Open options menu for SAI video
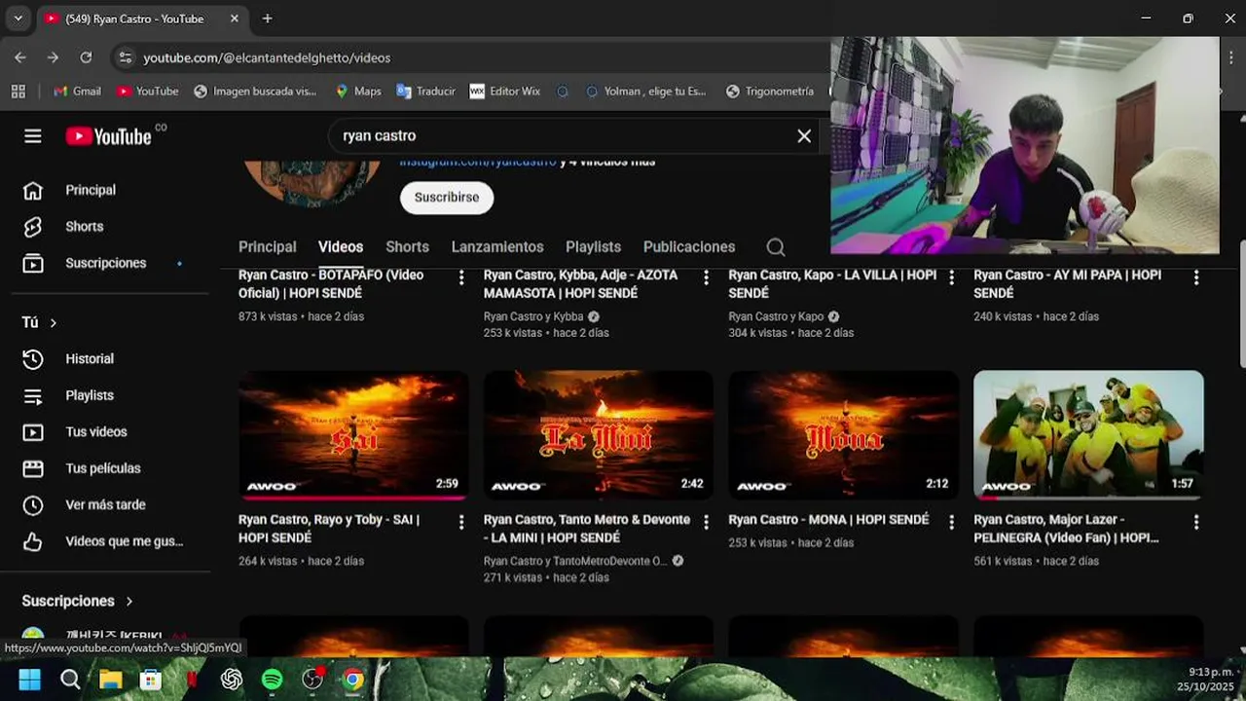Screen dimensions: 1246x701 [x=461, y=523]
